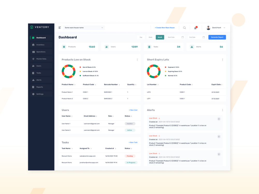Screen dimensions: 259x194
Task: Click lot number 'LOT2'
Action: pos(149,92)
